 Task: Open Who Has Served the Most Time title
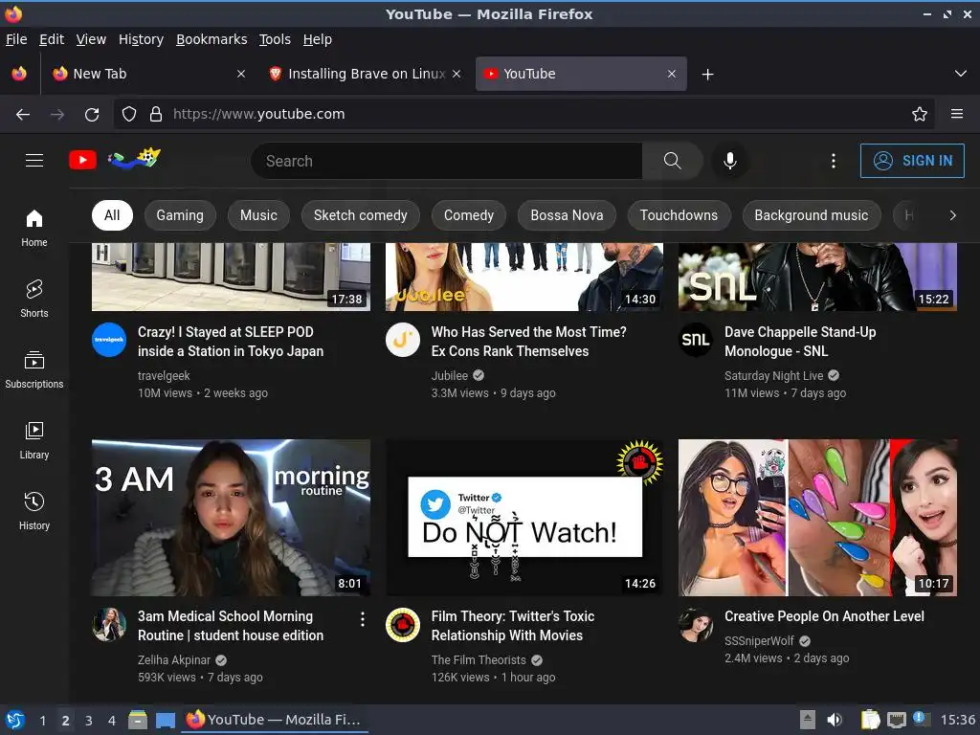tap(528, 342)
